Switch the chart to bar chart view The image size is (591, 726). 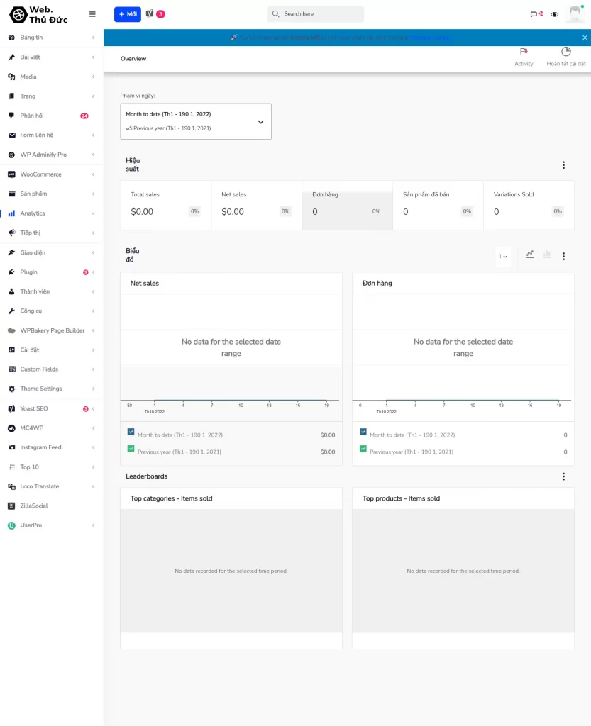click(x=546, y=256)
